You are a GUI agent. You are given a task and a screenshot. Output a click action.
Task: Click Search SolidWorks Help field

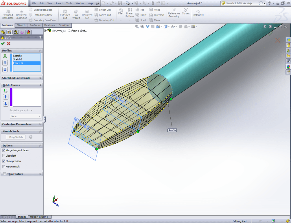click(x=242, y=3)
